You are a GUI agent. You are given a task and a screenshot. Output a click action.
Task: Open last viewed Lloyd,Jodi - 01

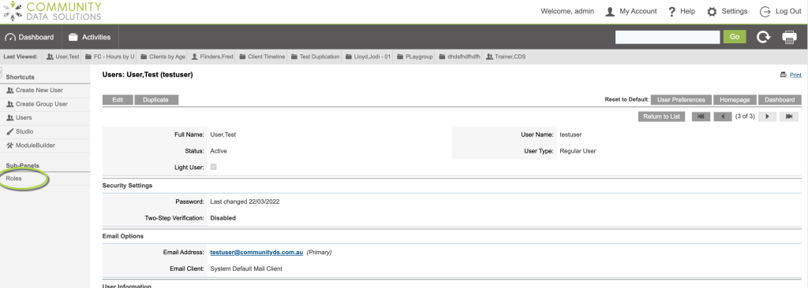pyautogui.click(x=368, y=57)
